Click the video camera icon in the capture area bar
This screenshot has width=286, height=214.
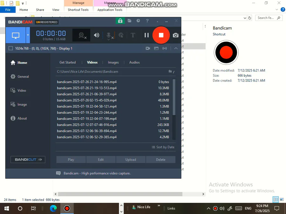[148, 49]
